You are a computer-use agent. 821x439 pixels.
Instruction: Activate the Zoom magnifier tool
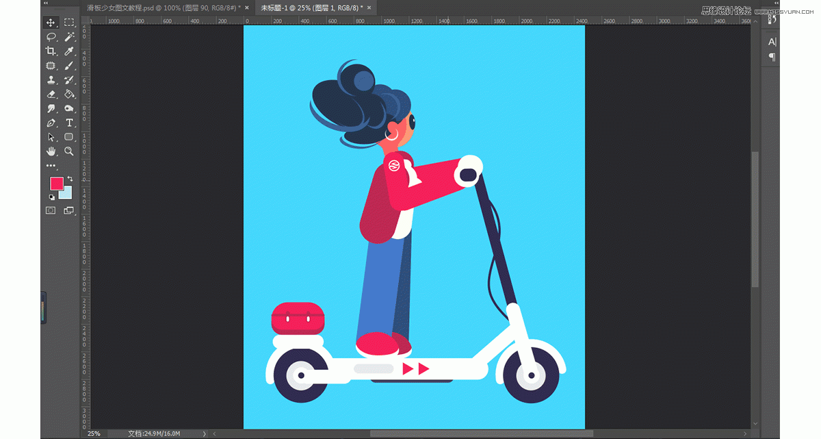pos(69,151)
